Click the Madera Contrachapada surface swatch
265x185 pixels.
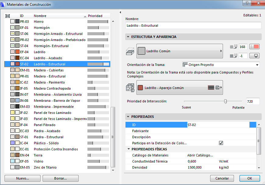click(17, 88)
